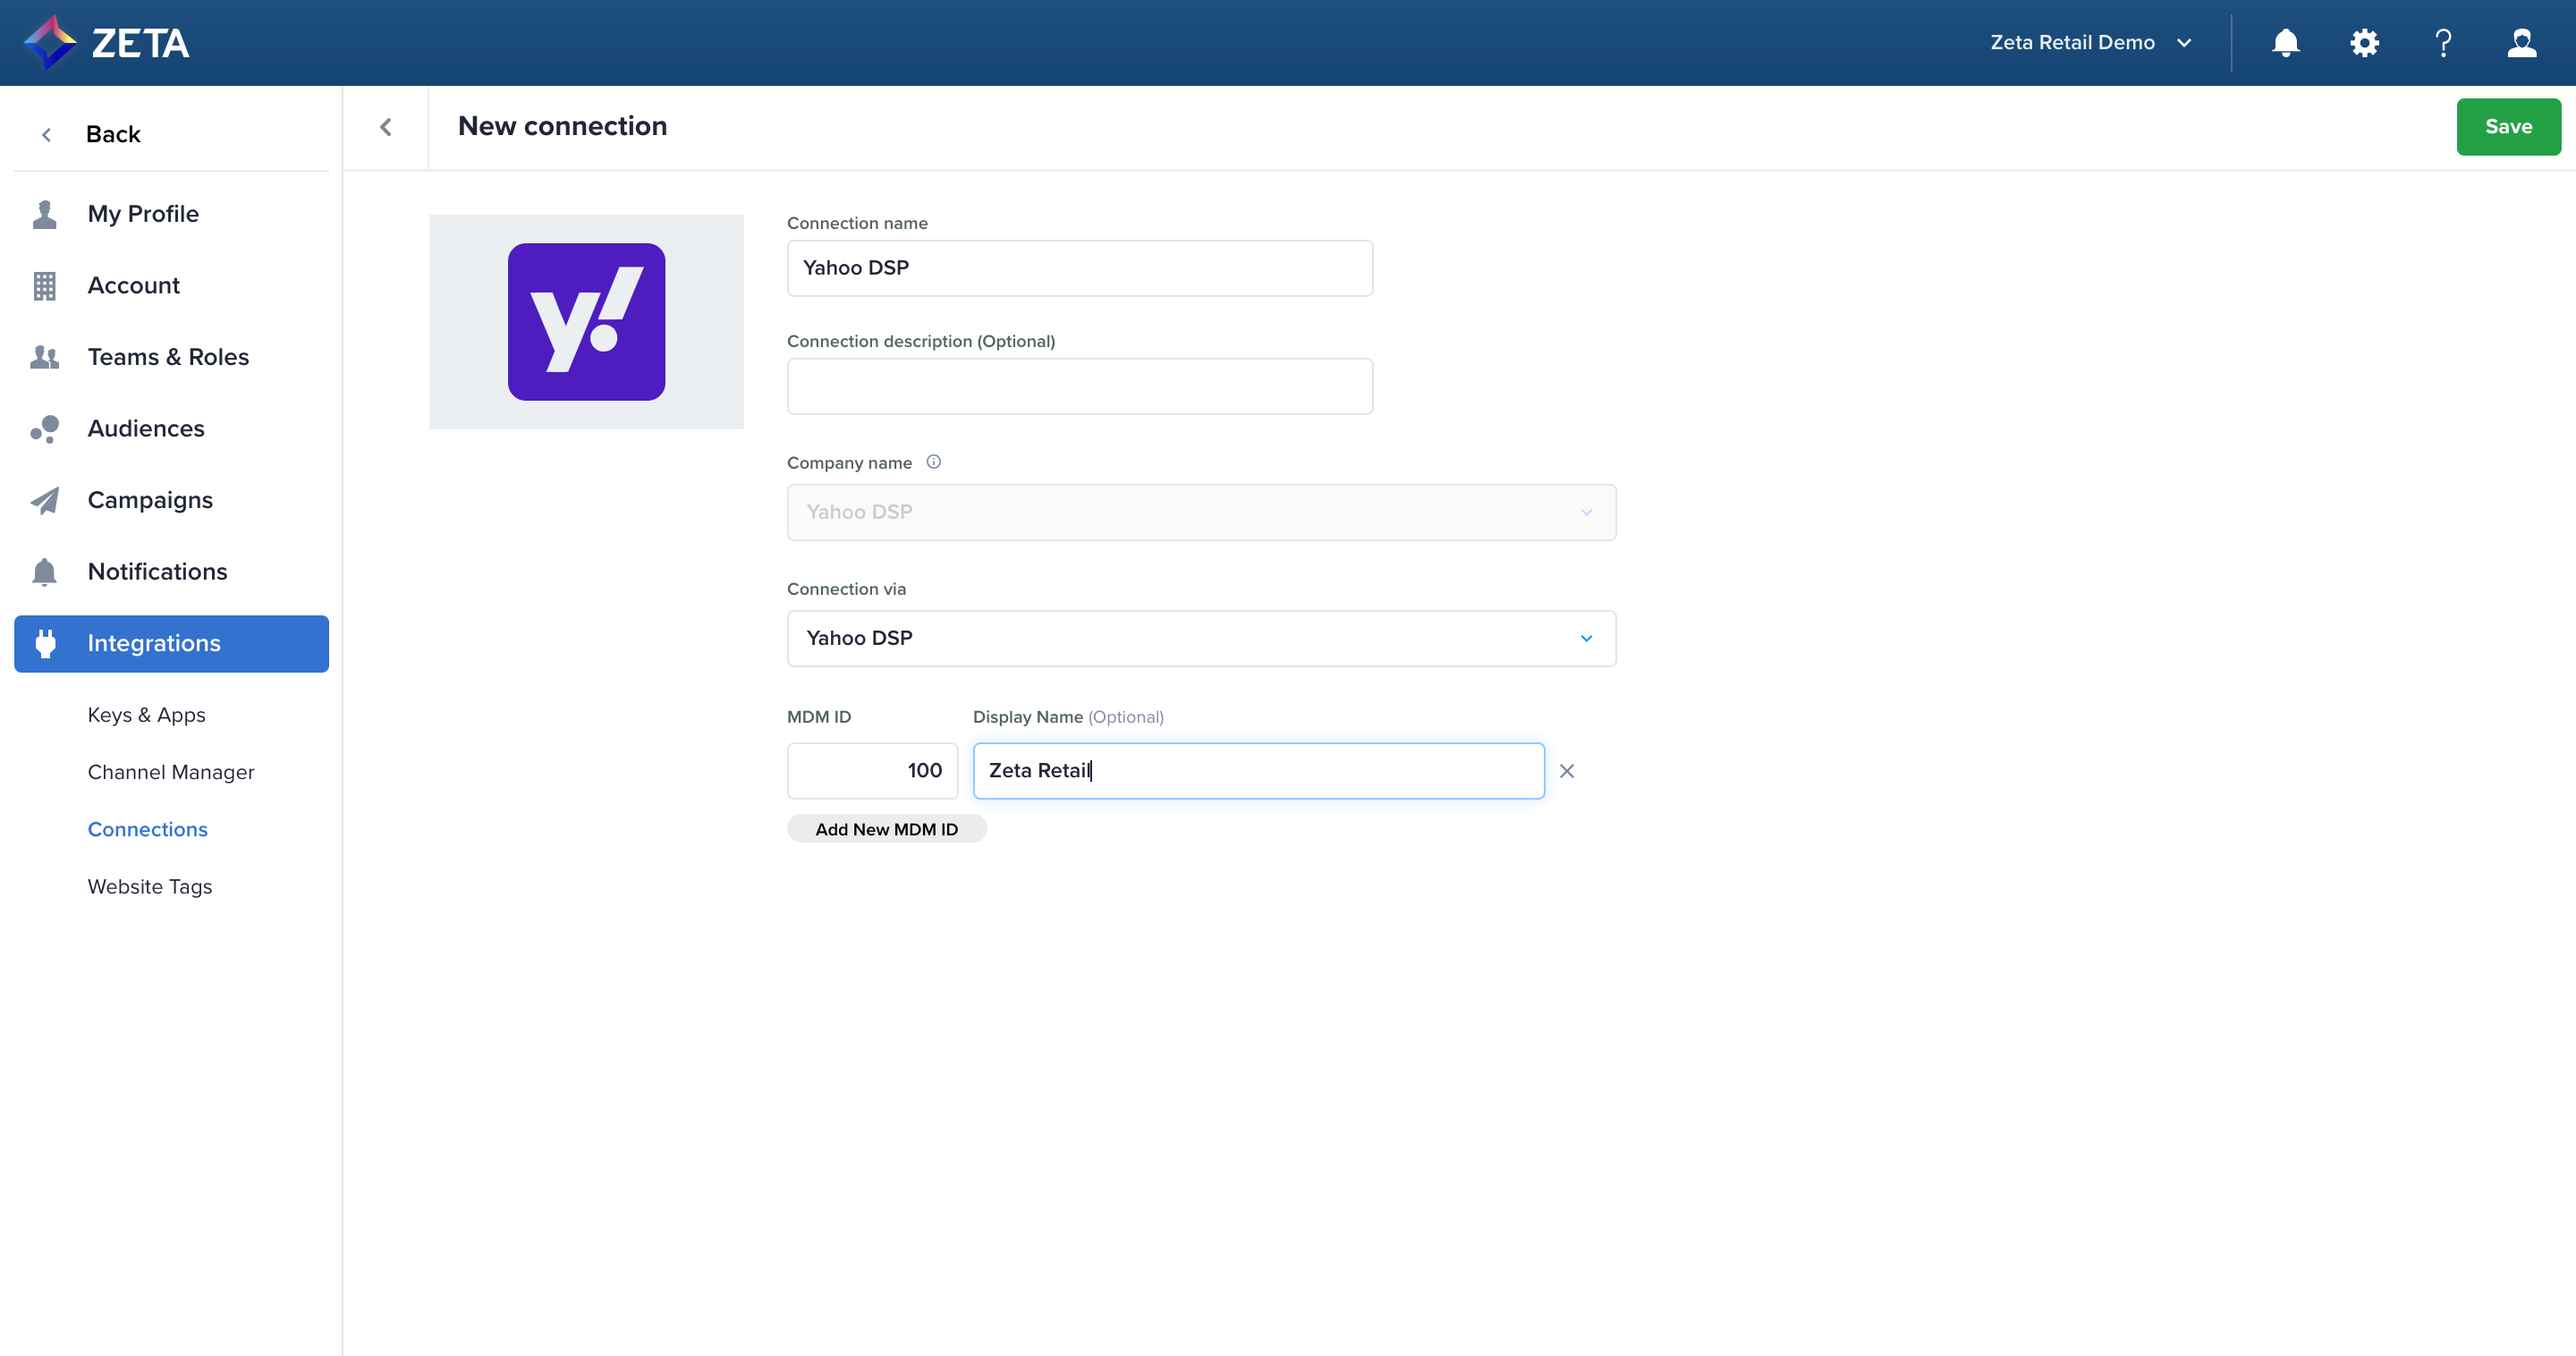Viewport: 2576px width, 1356px height.
Task: Open the notifications bell in header
Action: point(2286,43)
